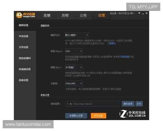
Task: Open the 分辨率 dropdown showing 1920x1080
Action: click(x=74, y=84)
